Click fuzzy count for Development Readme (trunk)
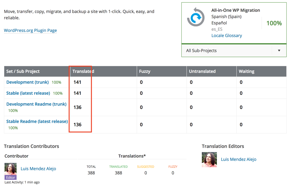290x186 pixels. click(x=141, y=107)
